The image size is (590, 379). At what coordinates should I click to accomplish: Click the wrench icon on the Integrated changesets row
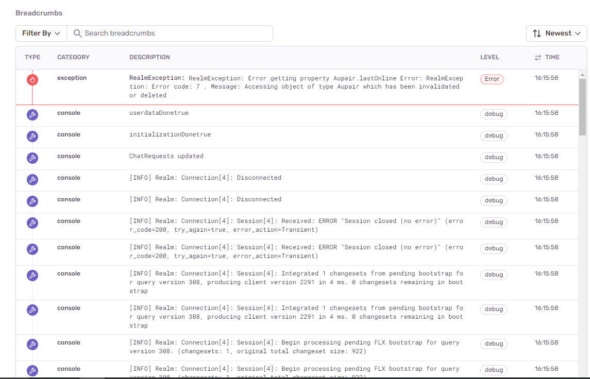32,275
